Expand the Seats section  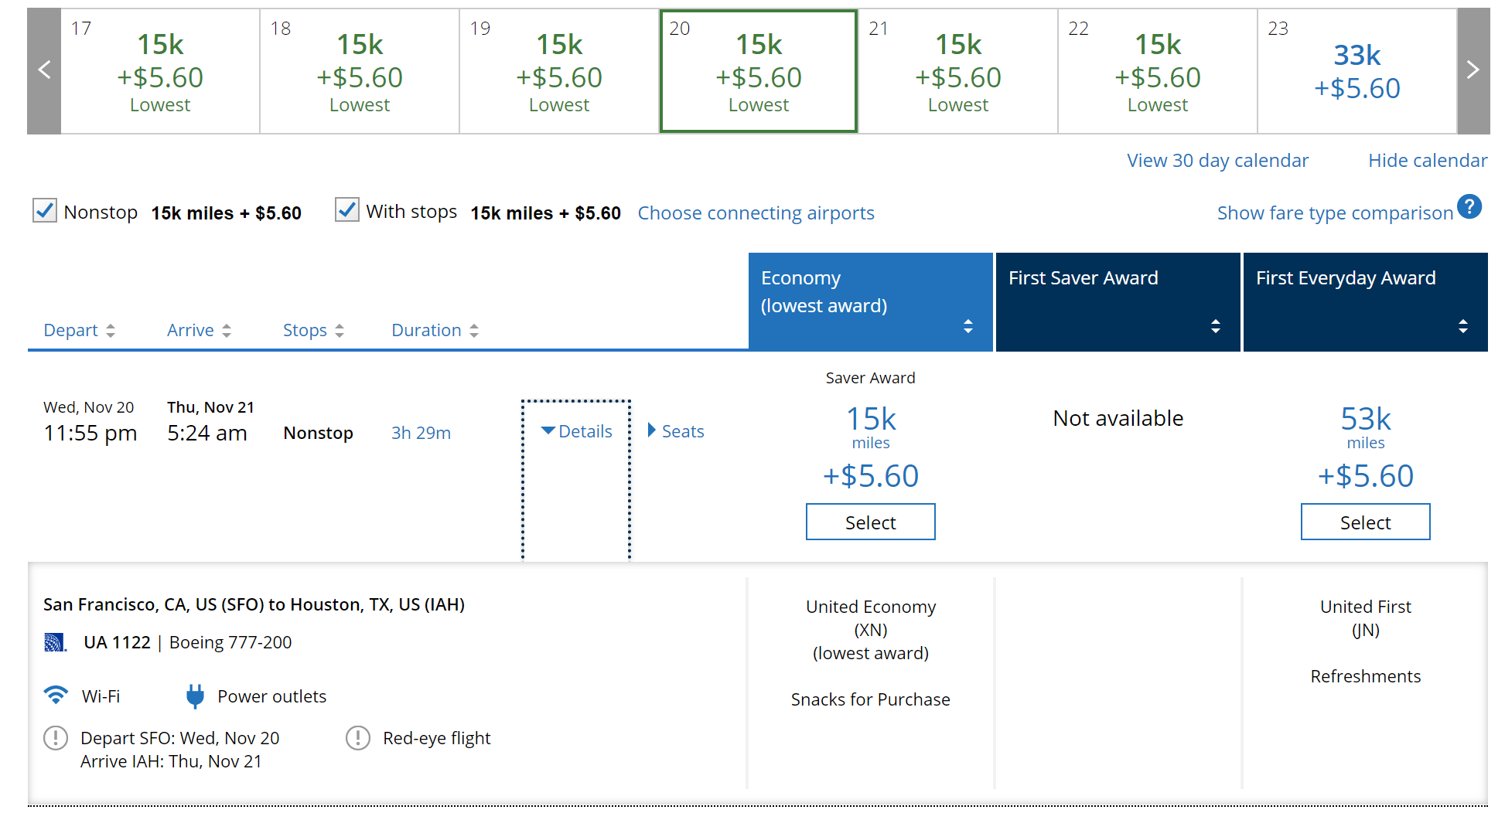pyautogui.click(x=676, y=431)
